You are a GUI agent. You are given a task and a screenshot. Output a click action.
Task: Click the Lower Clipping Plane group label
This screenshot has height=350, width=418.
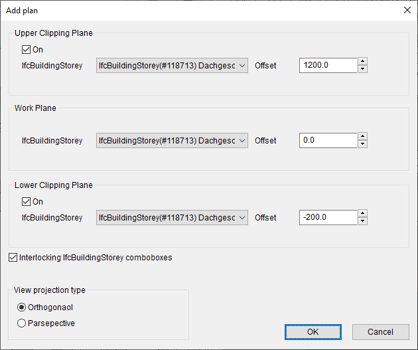(x=54, y=185)
